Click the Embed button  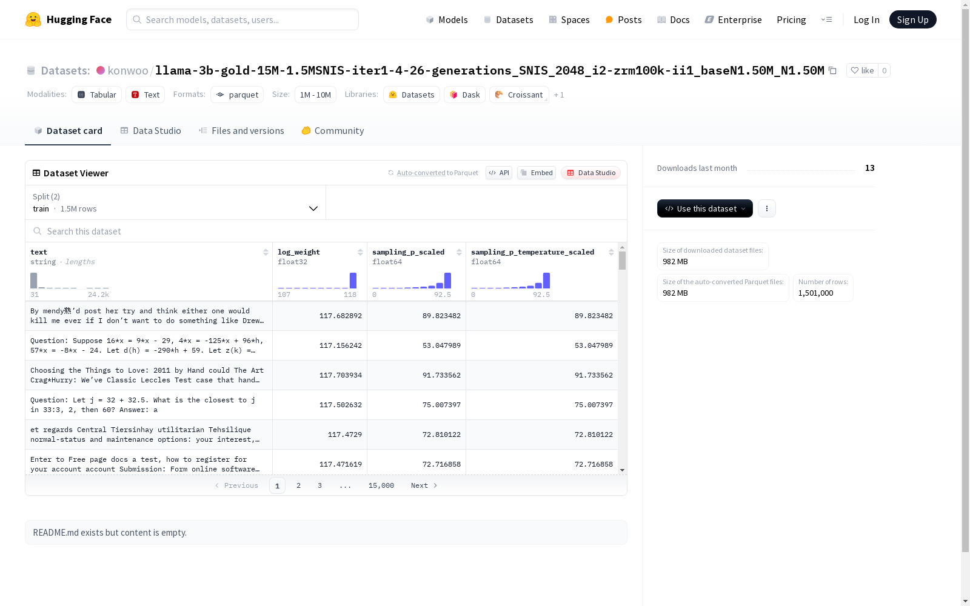(537, 173)
